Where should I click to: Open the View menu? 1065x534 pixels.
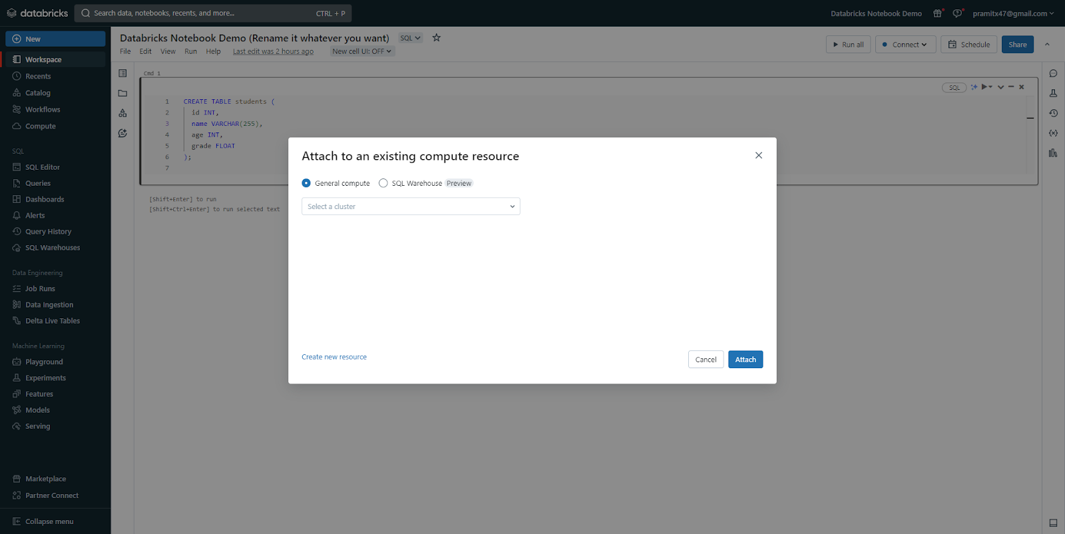tap(168, 51)
